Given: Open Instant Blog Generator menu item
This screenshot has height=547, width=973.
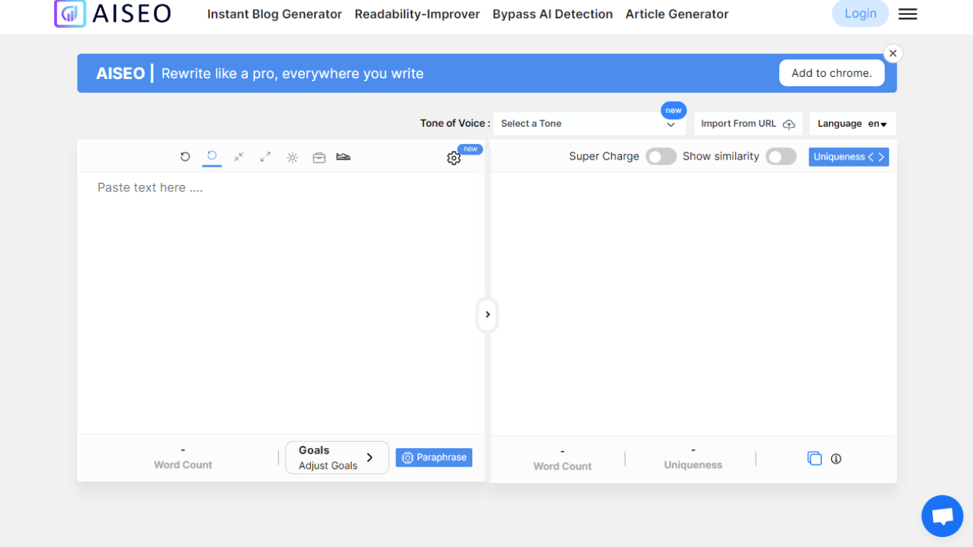Looking at the screenshot, I should (274, 14).
